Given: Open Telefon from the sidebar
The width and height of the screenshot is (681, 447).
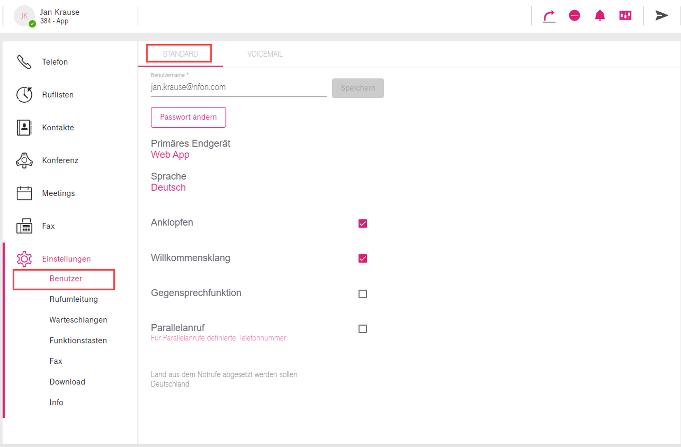Looking at the screenshot, I should click(54, 62).
